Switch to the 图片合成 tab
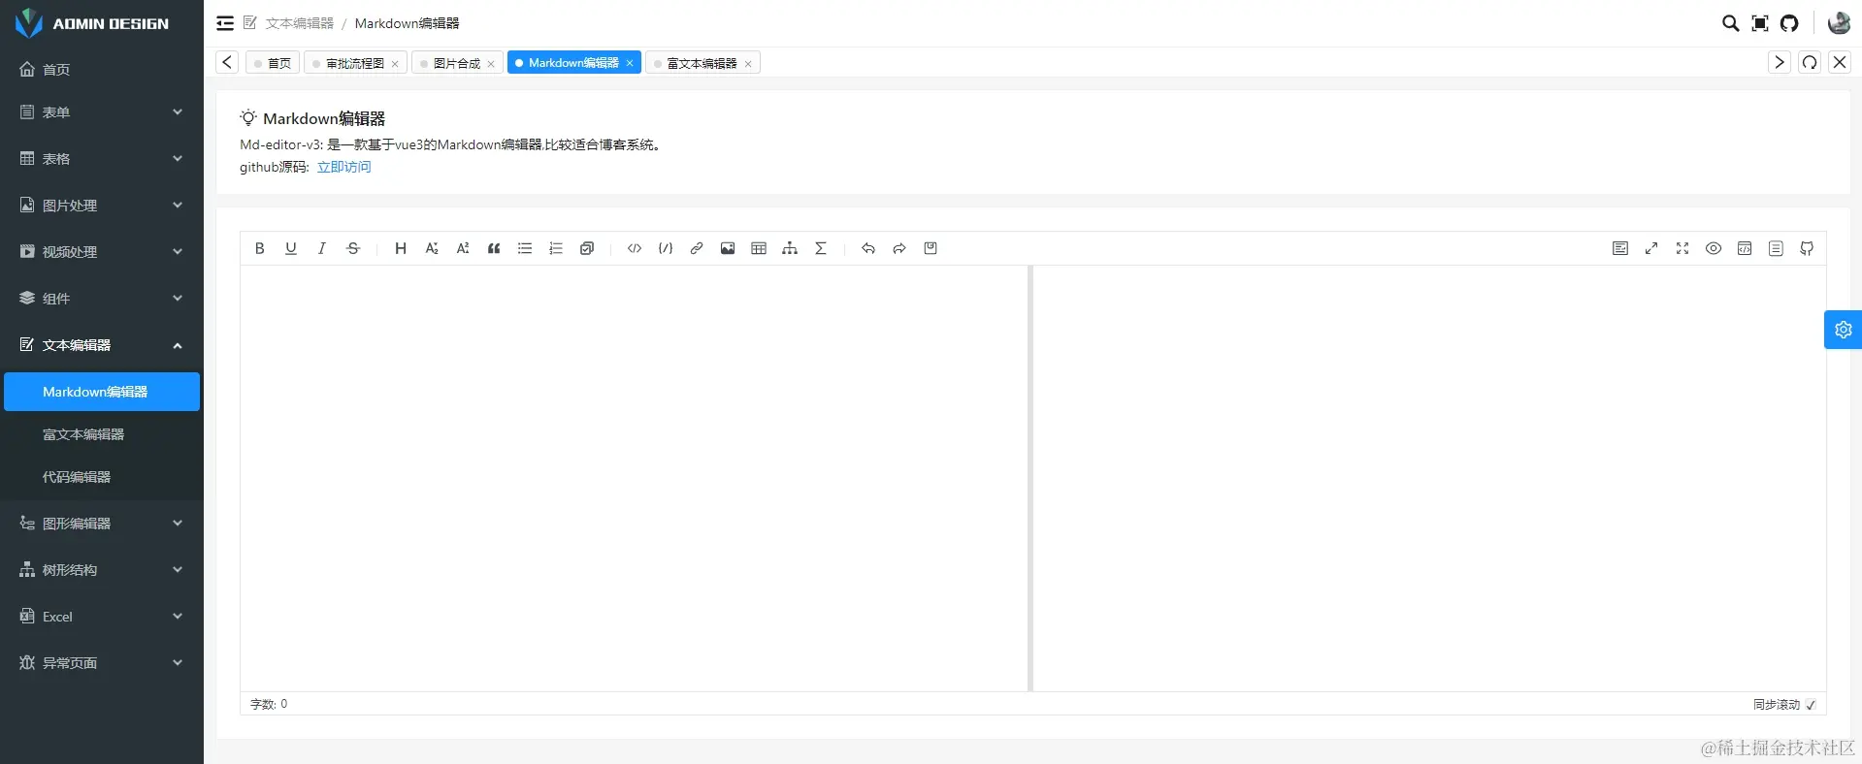 click(456, 63)
